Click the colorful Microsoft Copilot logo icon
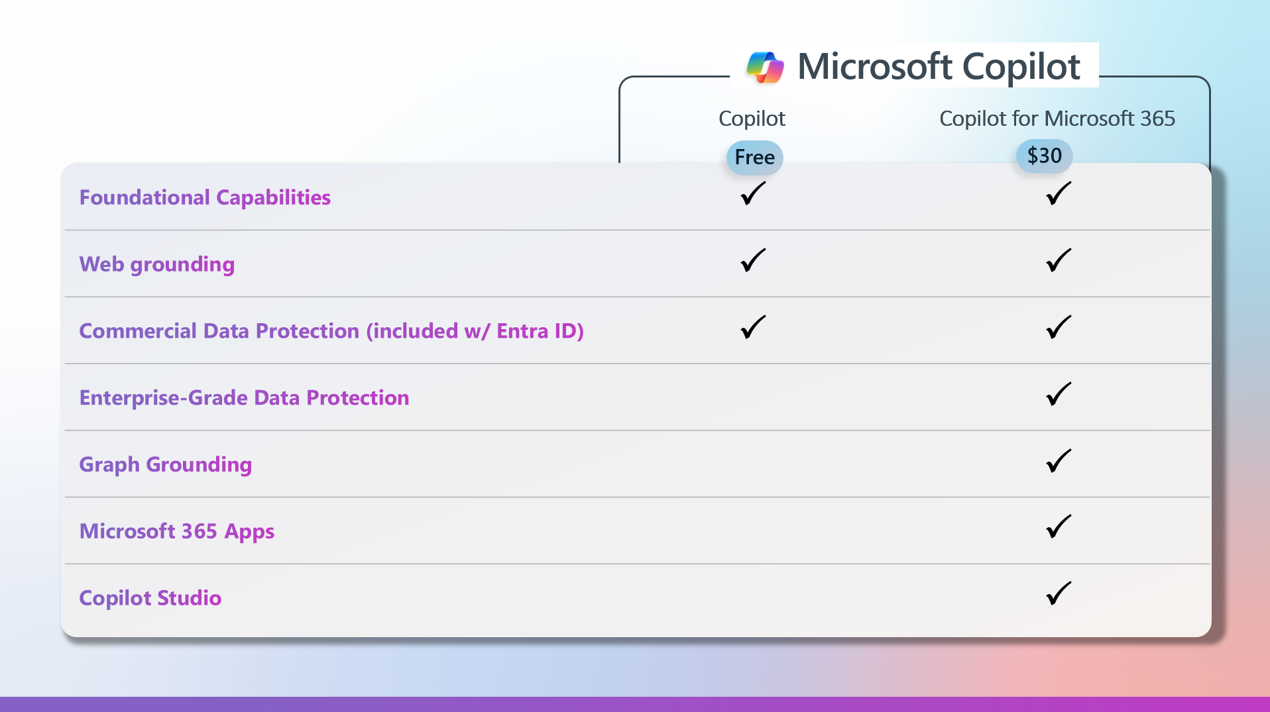Image resolution: width=1270 pixels, height=712 pixels. pyautogui.click(x=765, y=67)
